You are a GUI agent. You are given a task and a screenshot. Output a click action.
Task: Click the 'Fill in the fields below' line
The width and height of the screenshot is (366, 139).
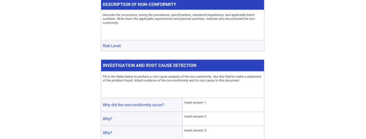tap(182, 77)
